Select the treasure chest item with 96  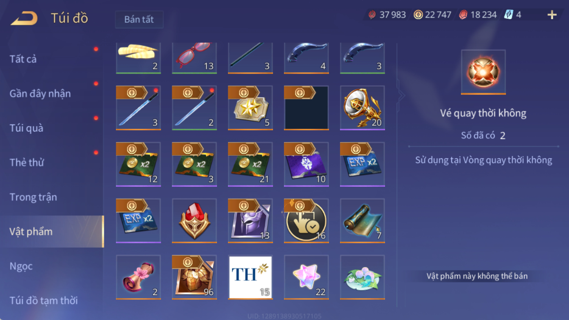194,277
